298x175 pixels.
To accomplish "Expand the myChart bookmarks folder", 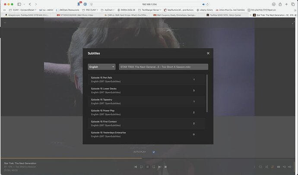I will point(108,10).
